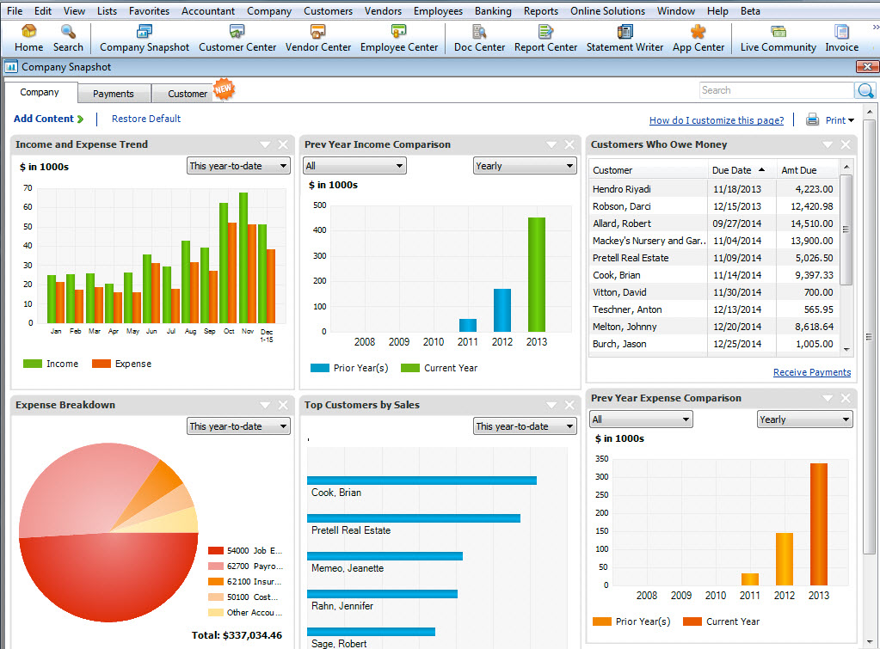
Task: Open the Employee Center icon
Action: pyautogui.click(x=398, y=32)
